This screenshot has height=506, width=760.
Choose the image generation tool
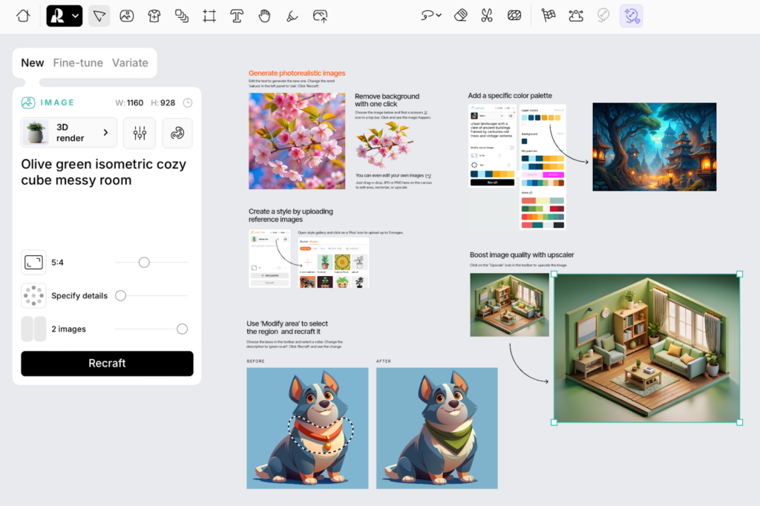click(x=127, y=16)
